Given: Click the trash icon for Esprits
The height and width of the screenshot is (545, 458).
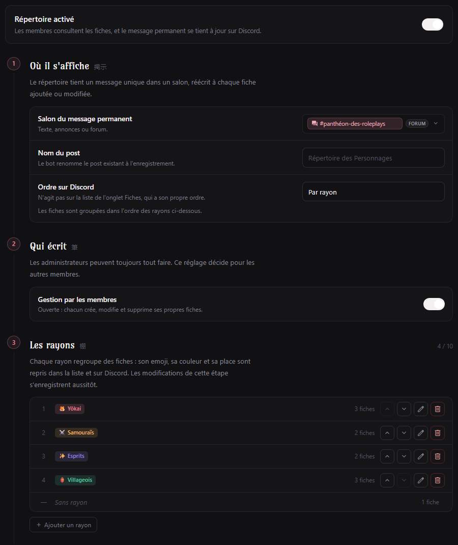Looking at the screenshot, I should 438,456.
